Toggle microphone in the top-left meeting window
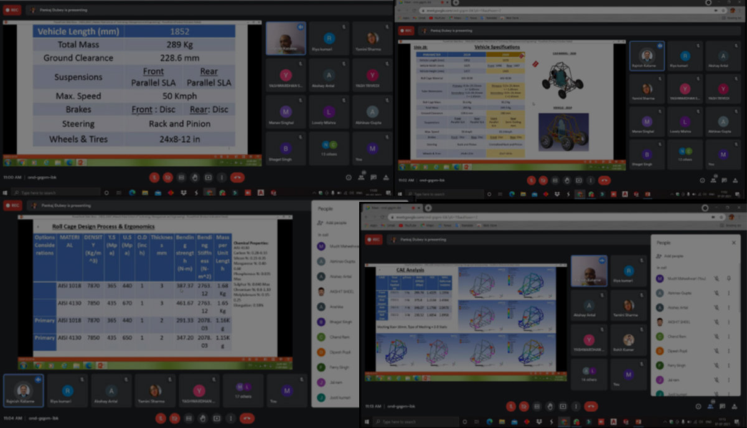Image resolution: width=747 pixels, height=428 pixels. tap(154, 178)
